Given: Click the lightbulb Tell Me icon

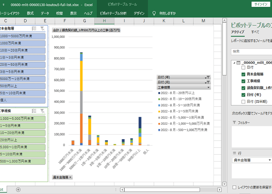Looking at the screenshot, I should (x=154, y=13).
